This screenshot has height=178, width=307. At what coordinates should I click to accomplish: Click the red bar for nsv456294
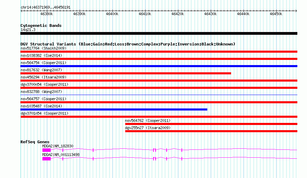tap(159, 81)
